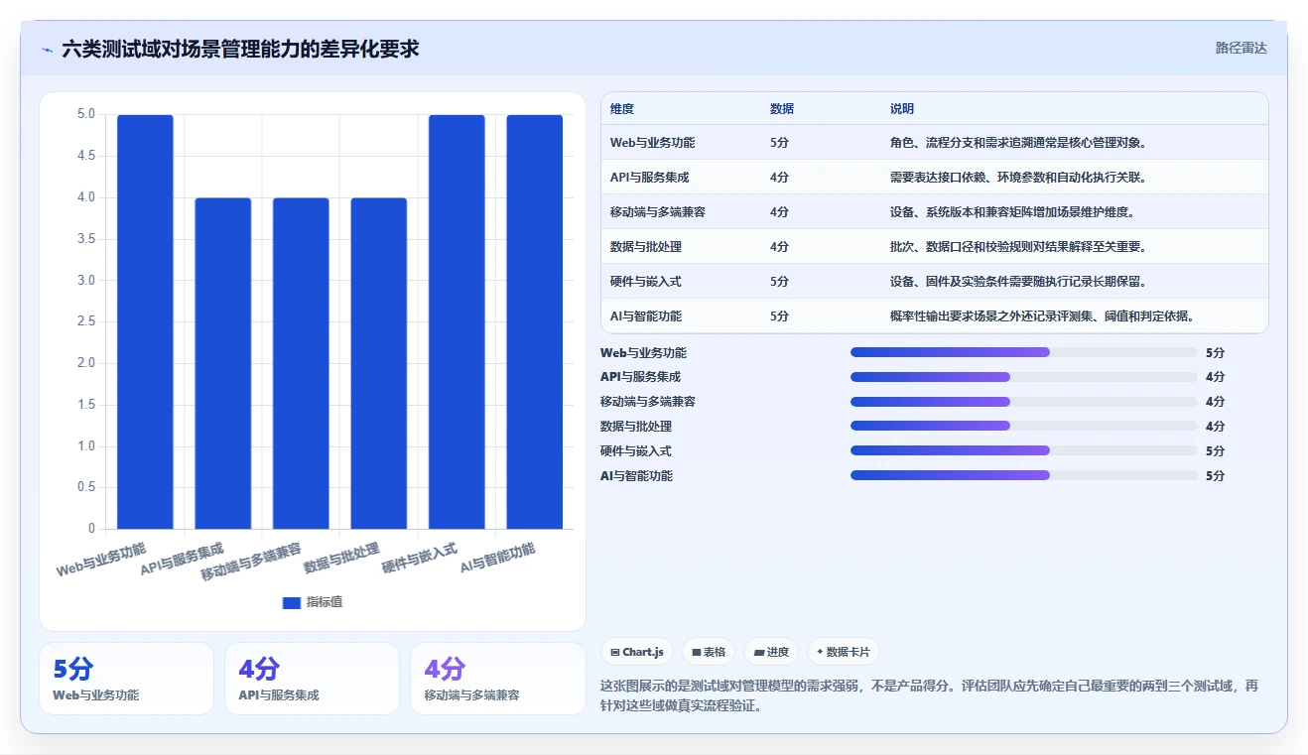Click the 数据与批处理 bar in the chart
This screenshot has height=755, width=1308.
coord(379,363)
